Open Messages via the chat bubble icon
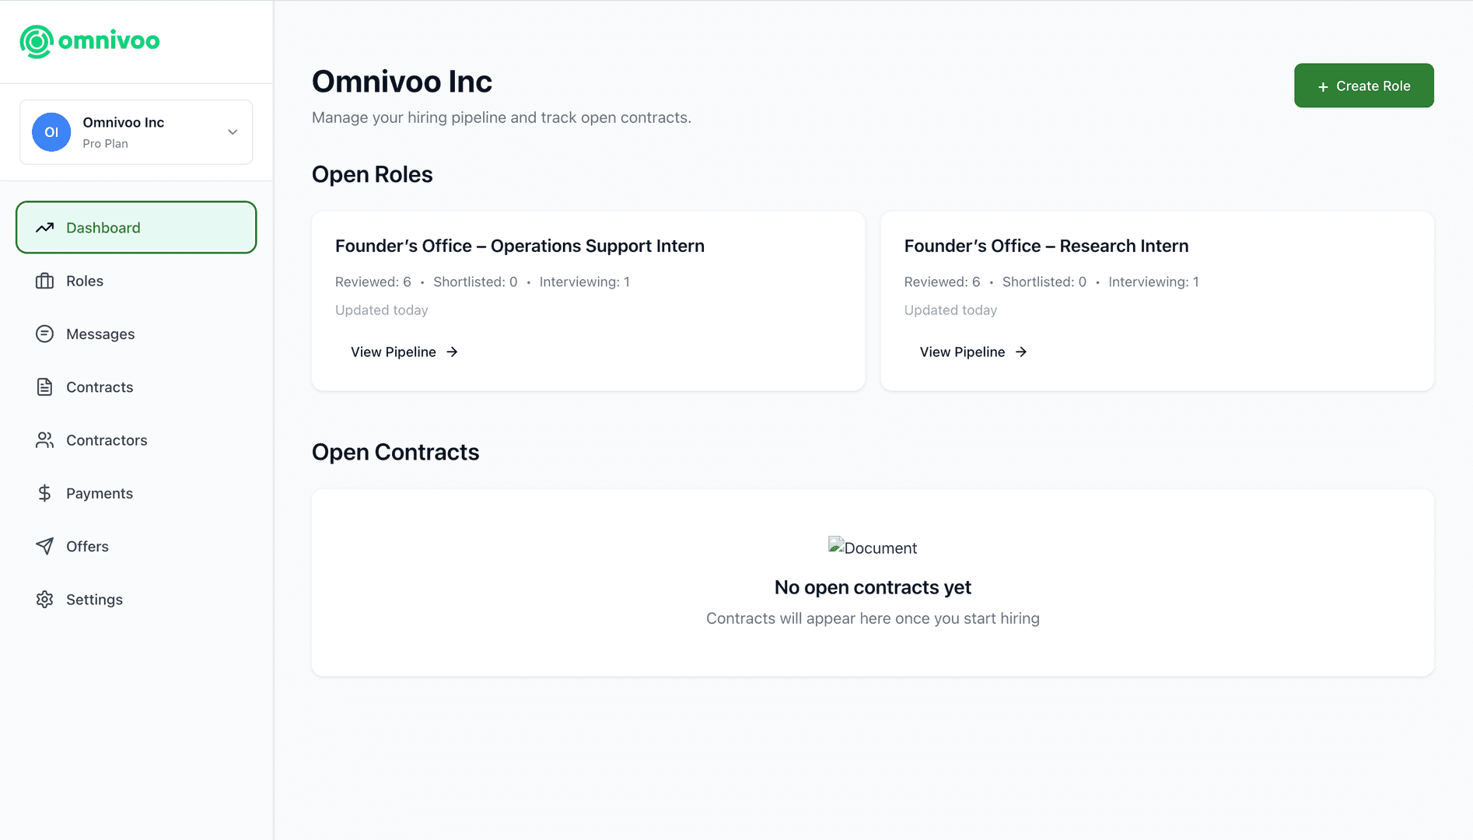The height and width of the screenshot is (840, 1473). [44, 334]
